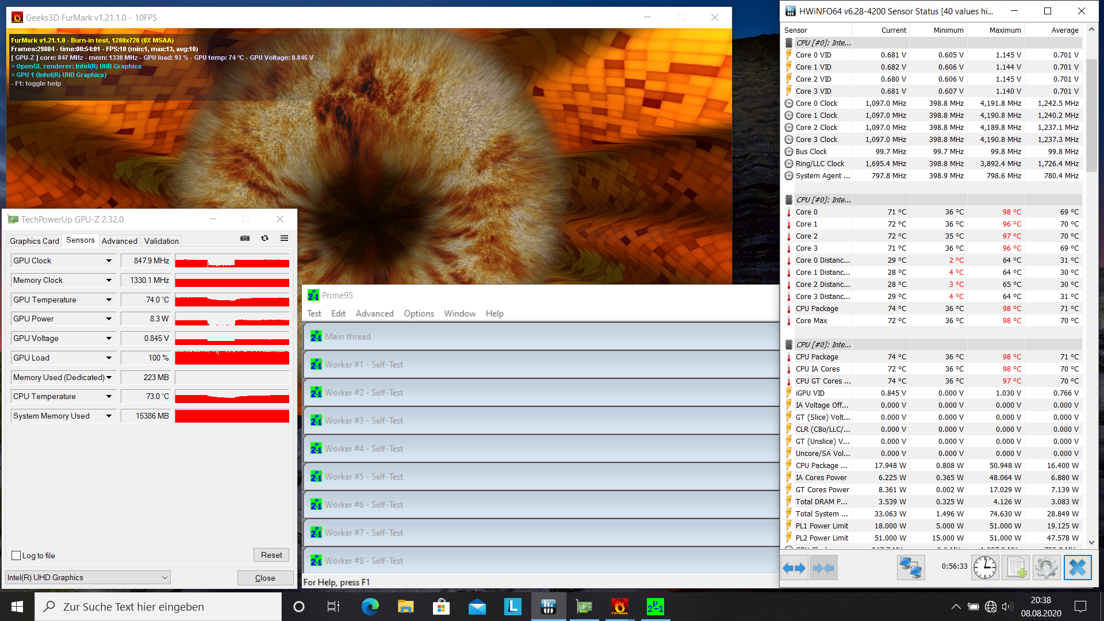Open Prime95 Options menu
The height and width of the screenshot is (621, 1104).
pos(419,313)
